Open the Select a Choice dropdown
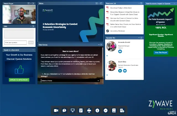The image size is (177, 116). point(70,81)
